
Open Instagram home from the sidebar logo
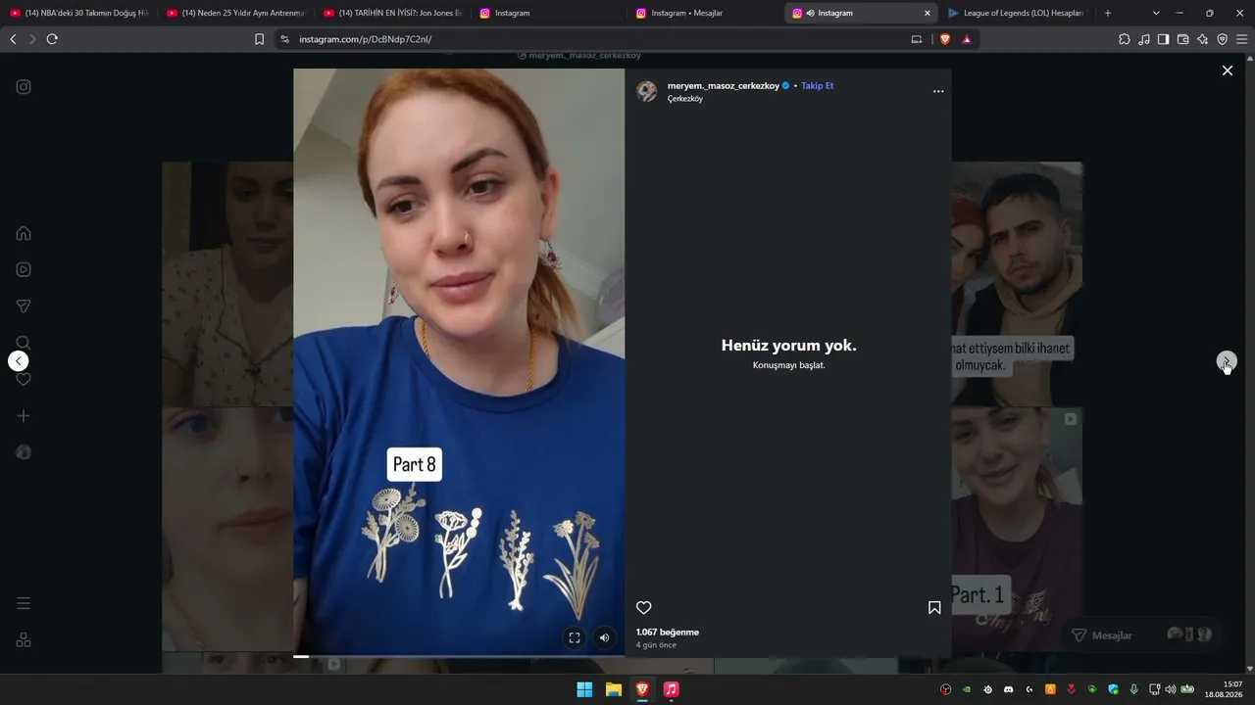point(24,87)
